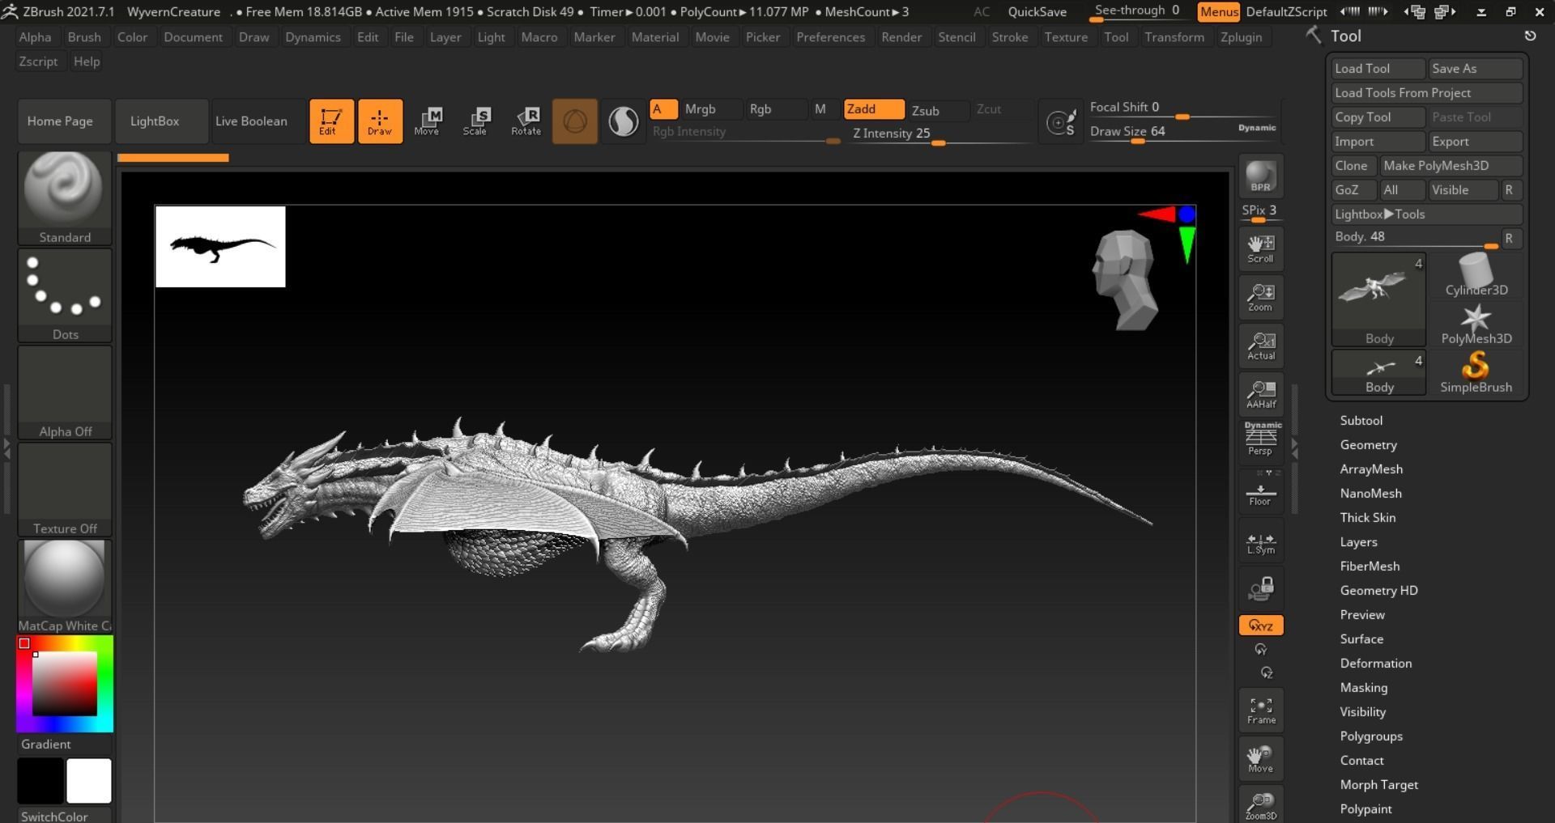Adjust the Draw Size slider

pyautogui.click(x=1182, y=132)
